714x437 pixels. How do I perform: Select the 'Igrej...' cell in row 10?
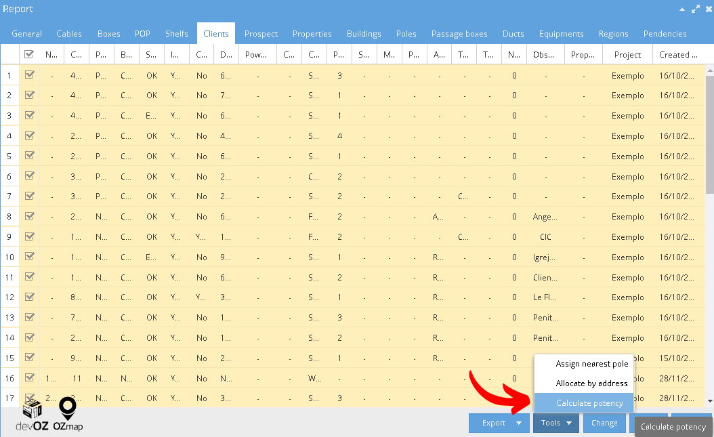tap(545, 257)
